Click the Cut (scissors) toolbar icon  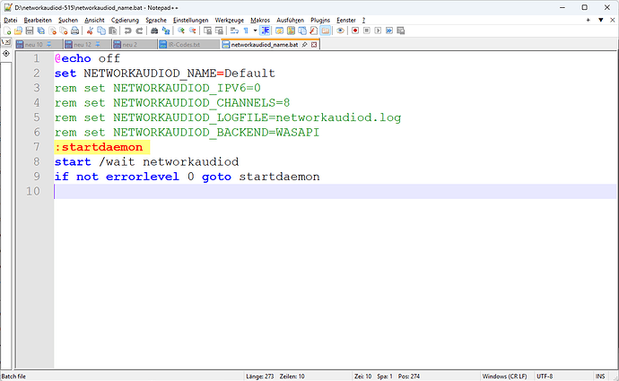click(x=90, y=30)
